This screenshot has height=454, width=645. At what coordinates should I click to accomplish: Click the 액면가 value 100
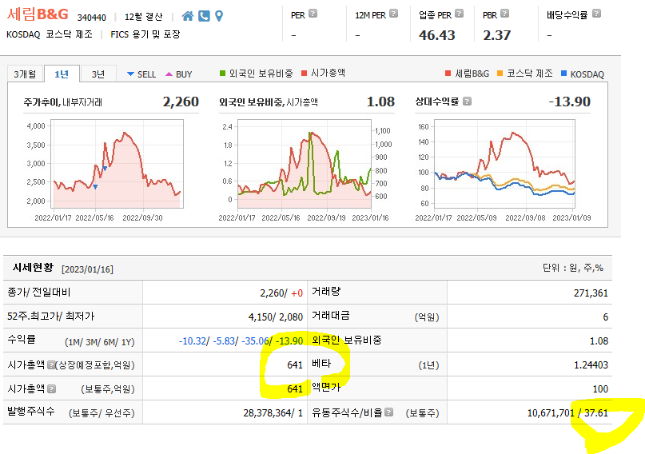pyautogui.click(x=600, y=388)
